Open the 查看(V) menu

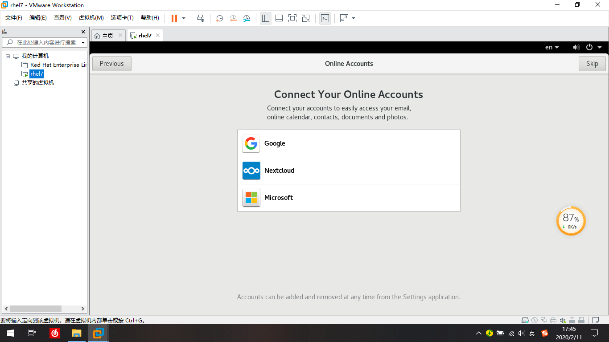[x=63, y=18]
